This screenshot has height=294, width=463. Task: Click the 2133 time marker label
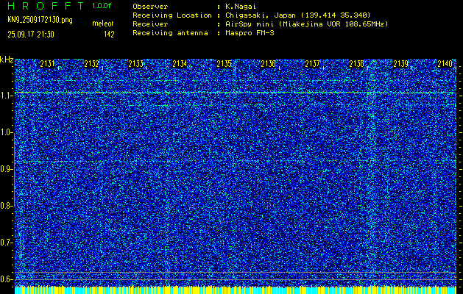(x=136, y=64)
